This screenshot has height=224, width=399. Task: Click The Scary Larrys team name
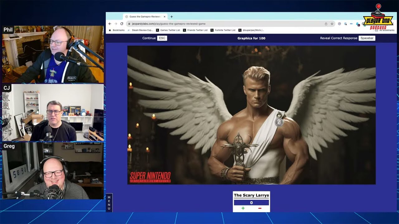coord(251,195)
